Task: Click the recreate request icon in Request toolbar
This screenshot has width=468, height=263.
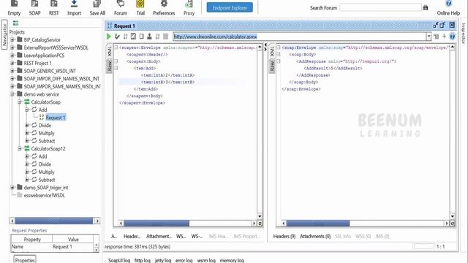Action: [133, 37]
